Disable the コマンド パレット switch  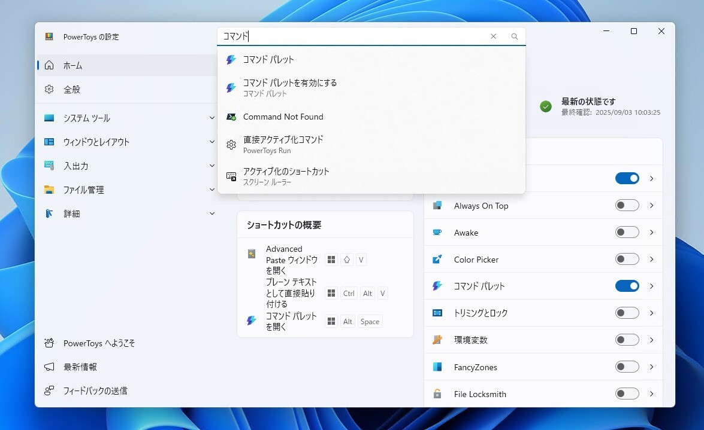(x=627, y=286)
